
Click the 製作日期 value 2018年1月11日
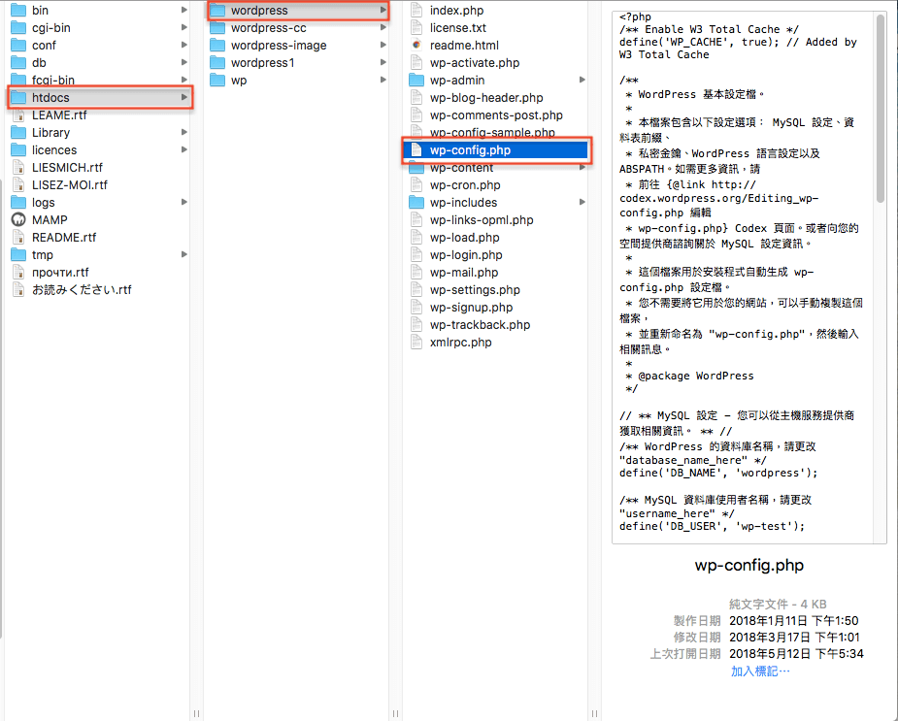[794, 620]
